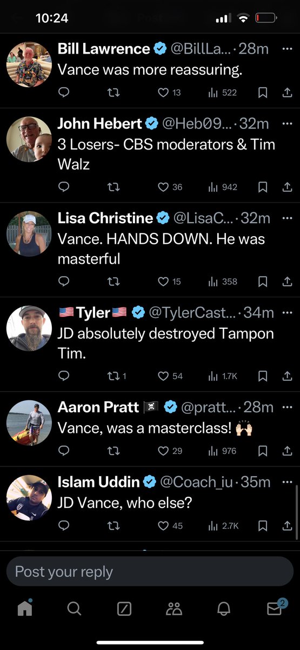Open more options on Lisa Christine's tweet

coord(287,218)
